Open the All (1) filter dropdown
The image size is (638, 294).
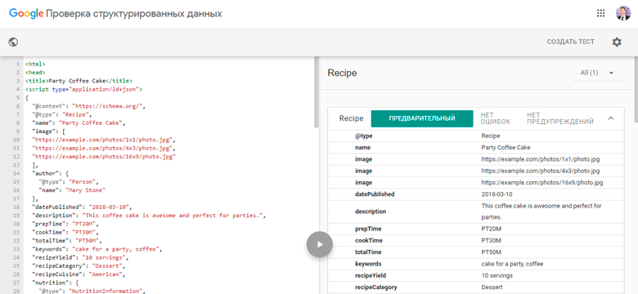click(x=597, y=73)
